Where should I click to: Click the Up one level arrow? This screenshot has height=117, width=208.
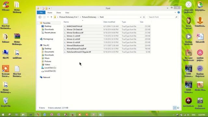(x=51, y=17)
